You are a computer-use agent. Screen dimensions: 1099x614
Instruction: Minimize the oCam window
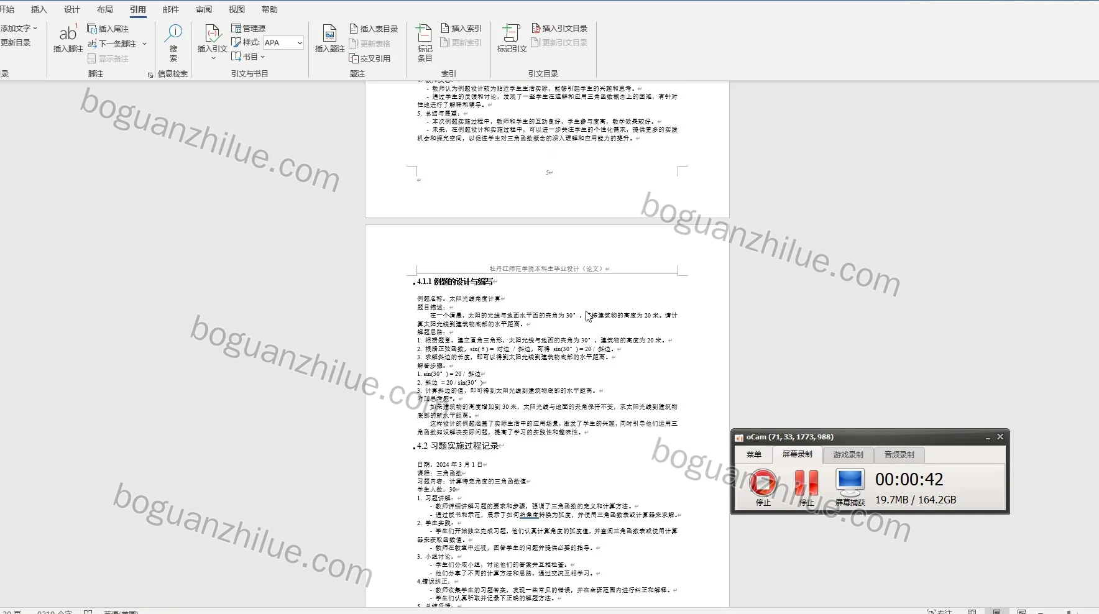988,437
